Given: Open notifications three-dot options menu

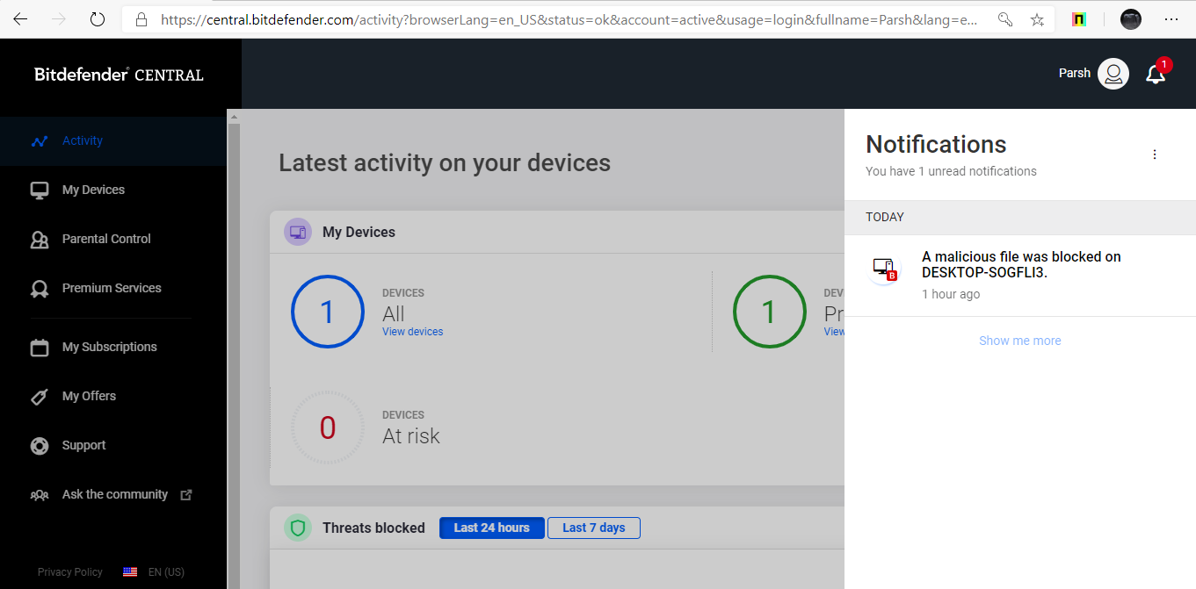Looking at the screenshot, I should [x=1155, y=154].
